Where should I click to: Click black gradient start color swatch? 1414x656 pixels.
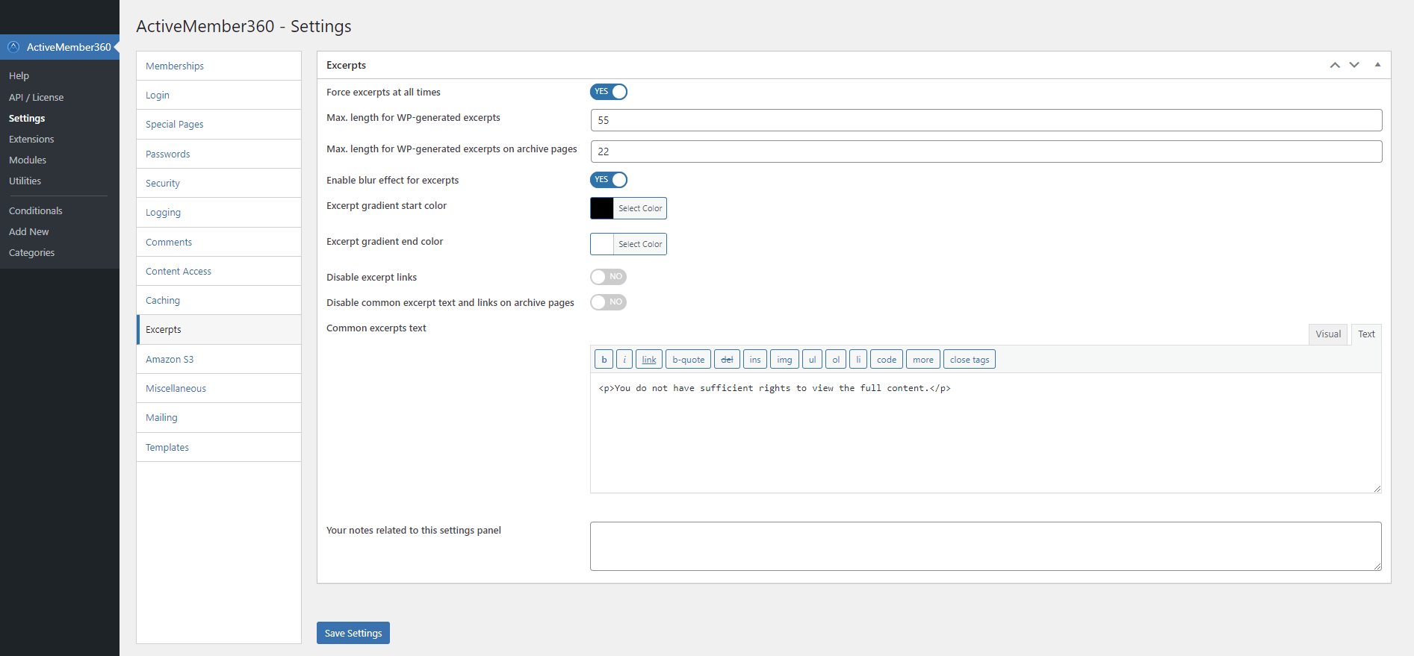[602, 208]
